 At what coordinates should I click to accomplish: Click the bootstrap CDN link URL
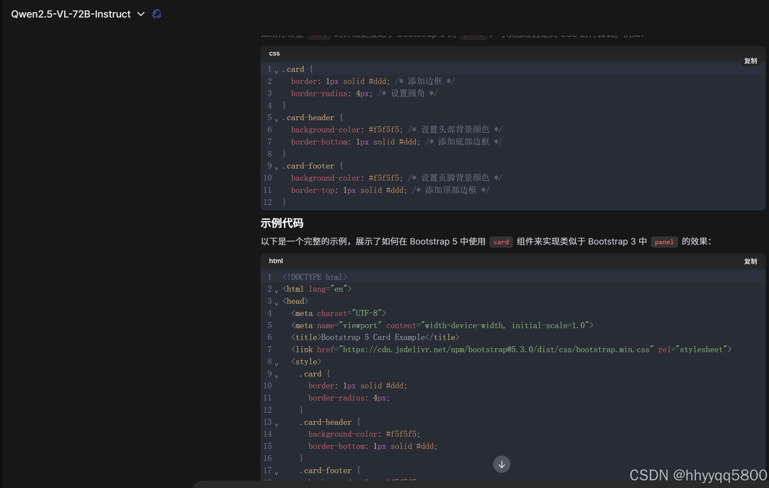pyautogui.click(x=496, y=349)
